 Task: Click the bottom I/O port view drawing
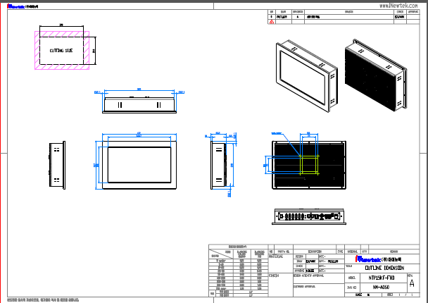pos(309,216)
